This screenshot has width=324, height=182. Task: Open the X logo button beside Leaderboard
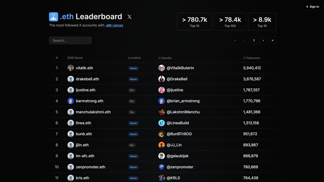(130, 17)
